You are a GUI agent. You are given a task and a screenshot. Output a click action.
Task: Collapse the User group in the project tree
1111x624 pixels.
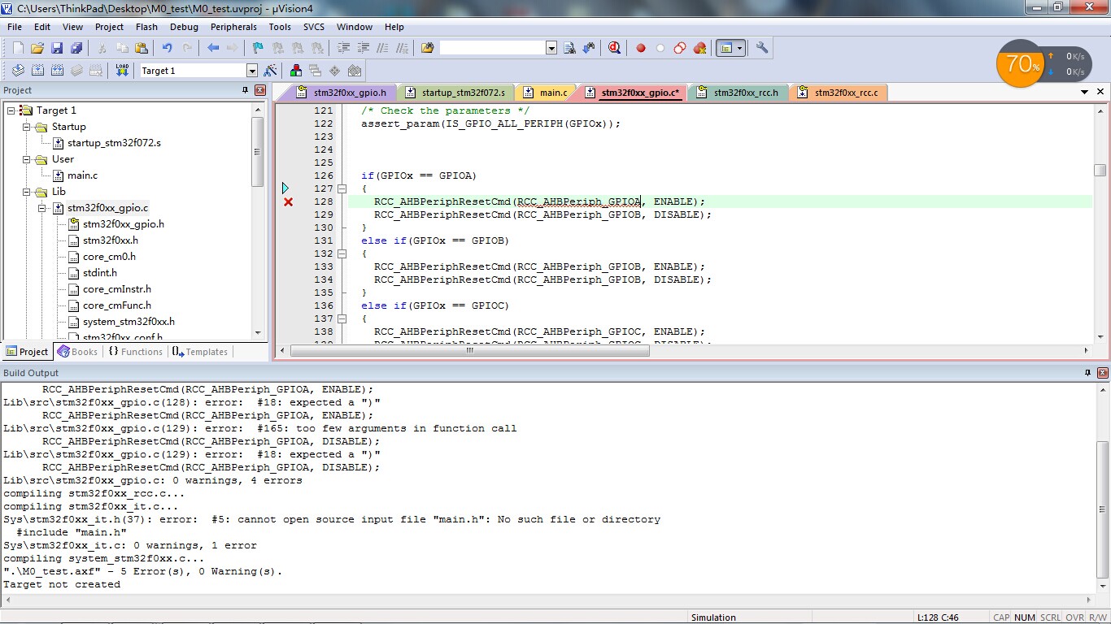click(26, 159)
